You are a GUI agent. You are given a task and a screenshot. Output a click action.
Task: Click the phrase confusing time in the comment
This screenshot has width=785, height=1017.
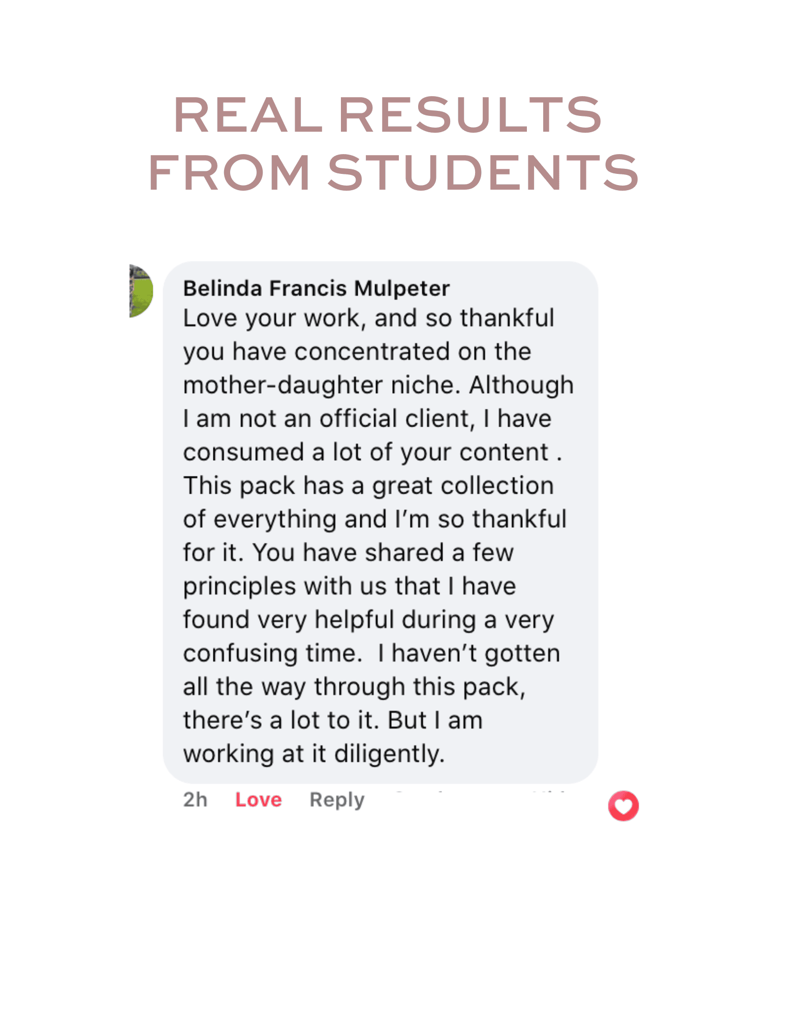point(271,653)
